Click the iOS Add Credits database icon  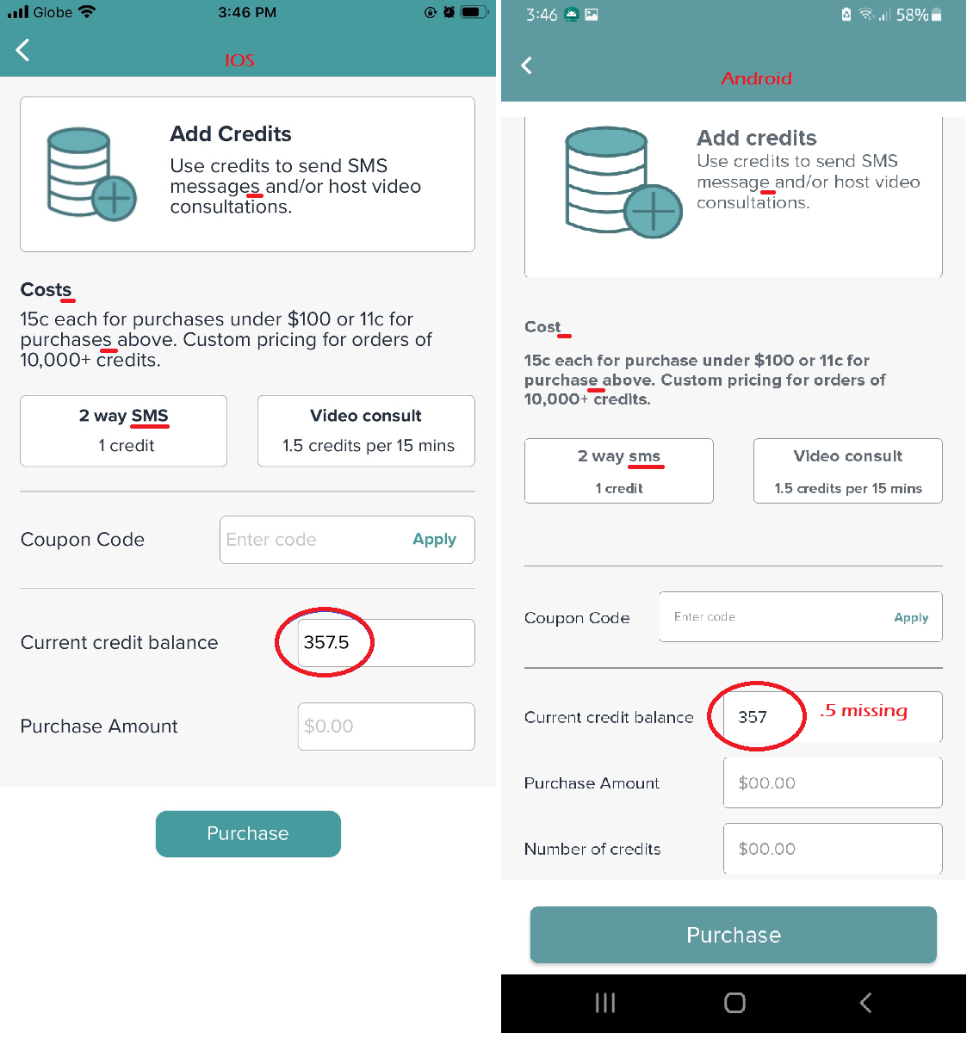tap(91, 174)
